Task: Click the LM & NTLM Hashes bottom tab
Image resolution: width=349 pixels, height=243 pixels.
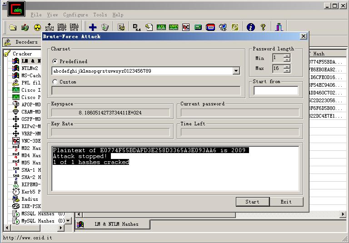Action: (x=113, y=224)
